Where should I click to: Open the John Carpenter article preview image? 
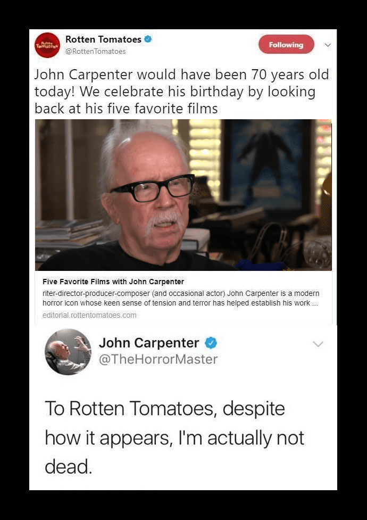pyautogui.click(x=183, y=195)
